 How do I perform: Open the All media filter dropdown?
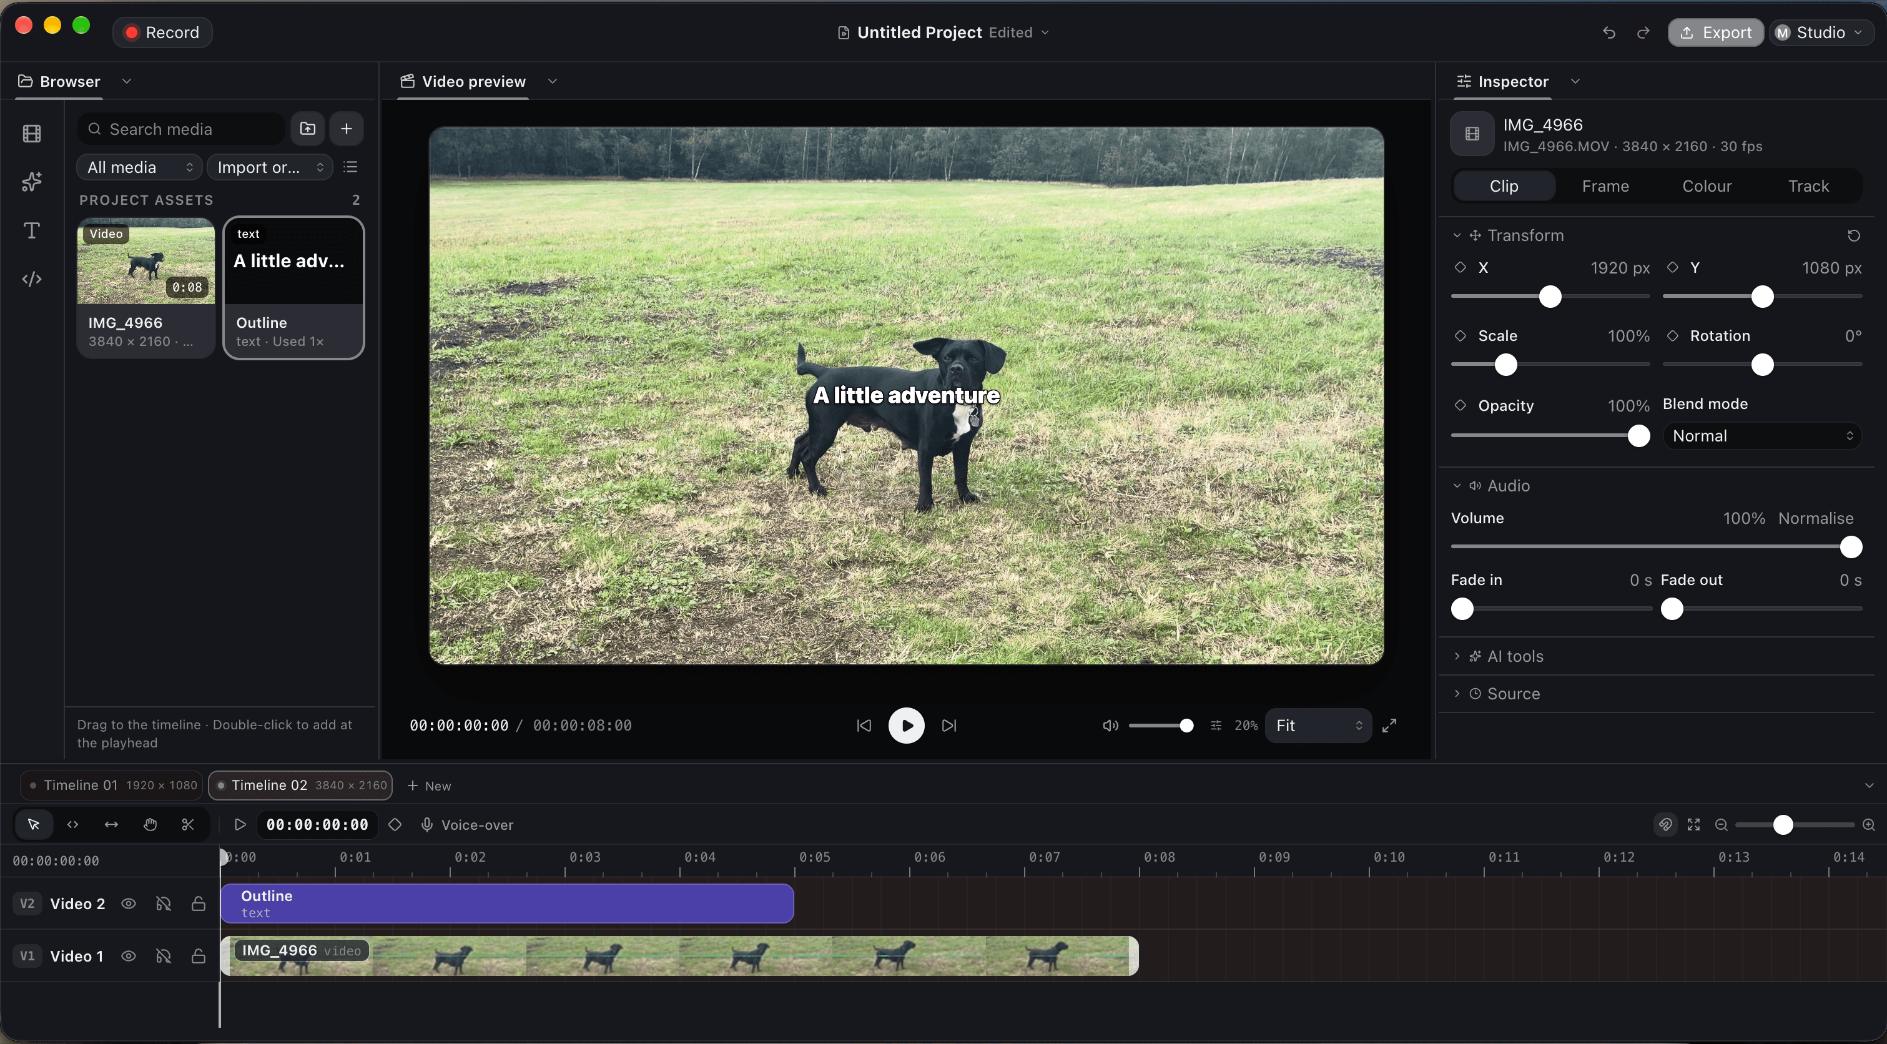pyautogui.click(x=140, y=167)
